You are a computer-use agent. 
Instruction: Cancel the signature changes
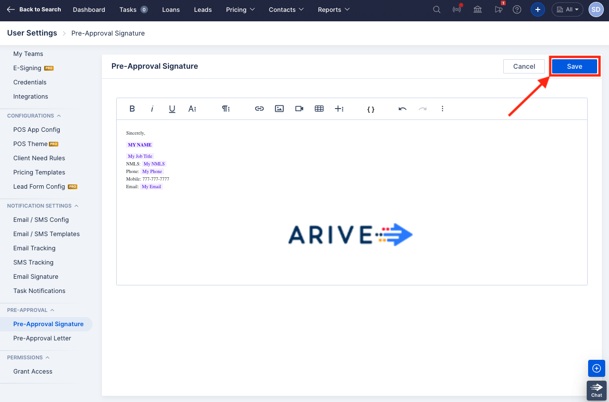[524, 66]
